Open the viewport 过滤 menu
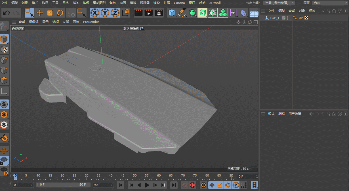 click(x=66, y=22)
